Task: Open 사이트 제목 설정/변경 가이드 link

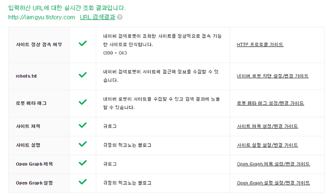Action: pos(268,126)
